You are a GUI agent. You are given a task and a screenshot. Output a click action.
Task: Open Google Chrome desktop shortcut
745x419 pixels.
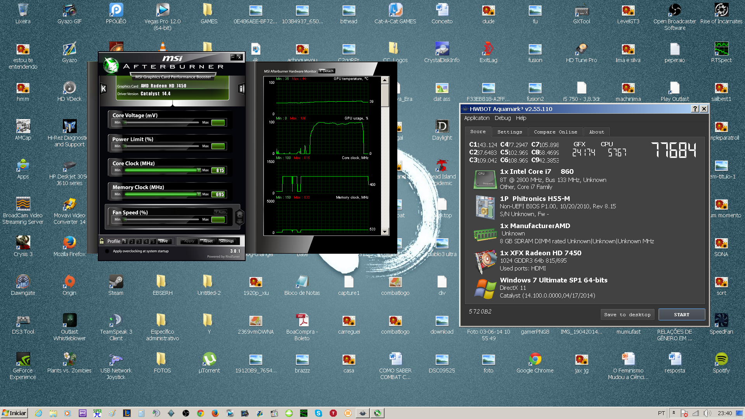[x=535, y=363]
